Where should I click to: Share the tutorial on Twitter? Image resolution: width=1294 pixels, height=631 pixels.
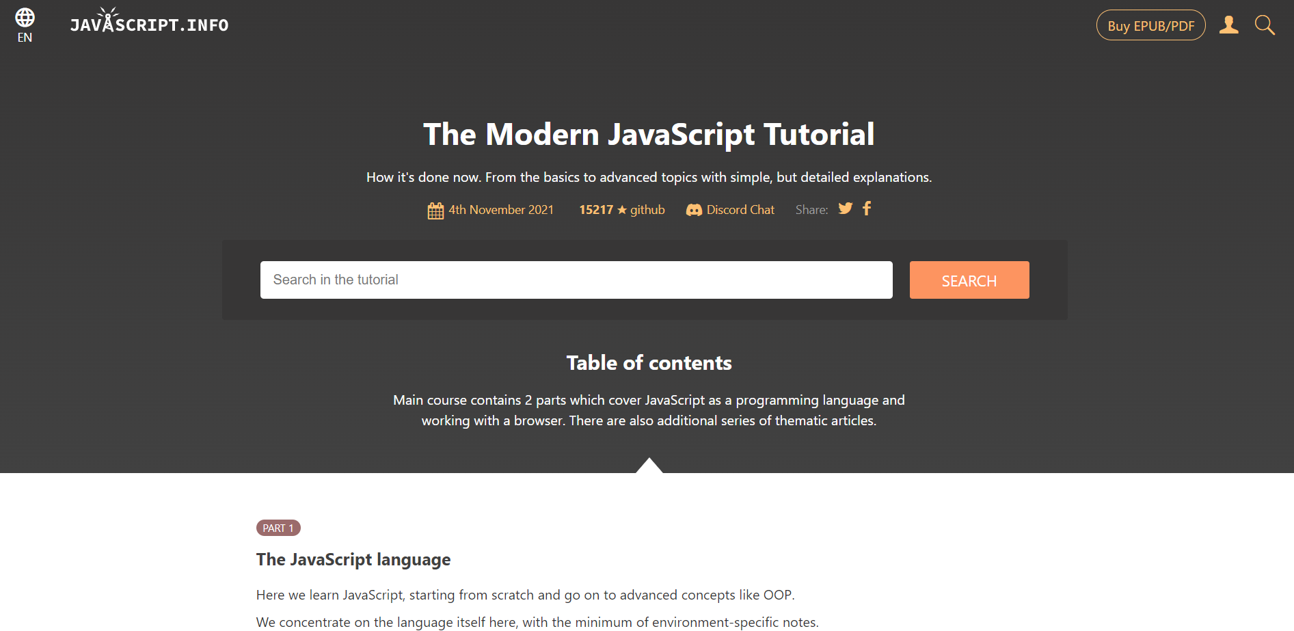(846, 209)
